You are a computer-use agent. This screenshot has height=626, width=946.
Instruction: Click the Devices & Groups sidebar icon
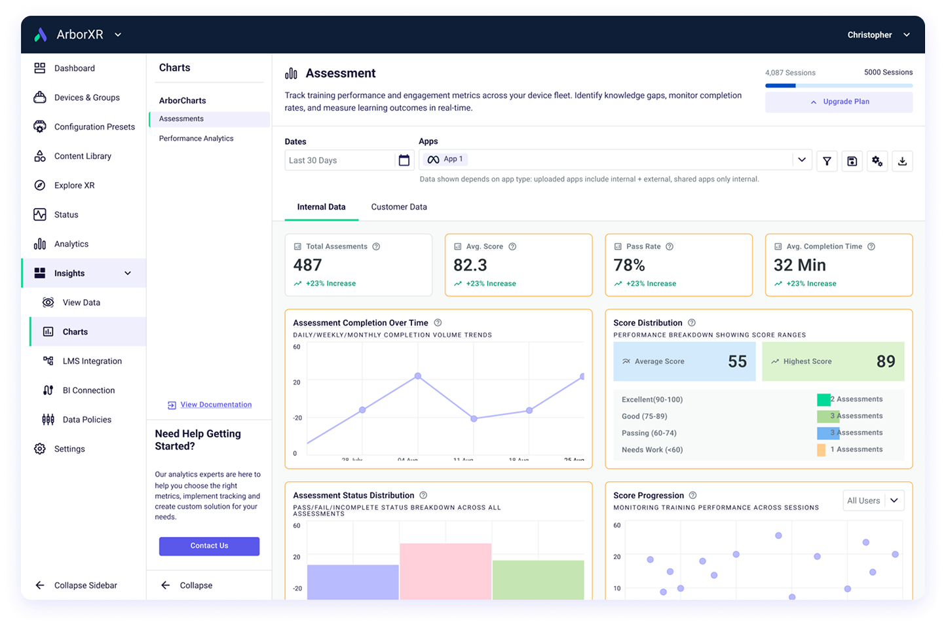(x=40, y=97)
